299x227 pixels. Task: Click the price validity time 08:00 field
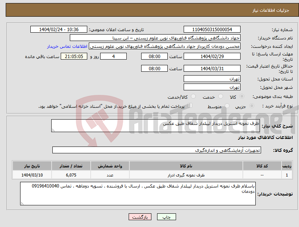tap(154, 68)
